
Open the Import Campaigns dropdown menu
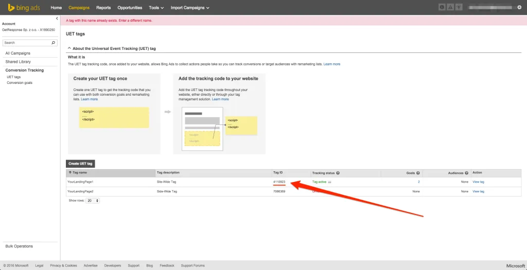190,7
